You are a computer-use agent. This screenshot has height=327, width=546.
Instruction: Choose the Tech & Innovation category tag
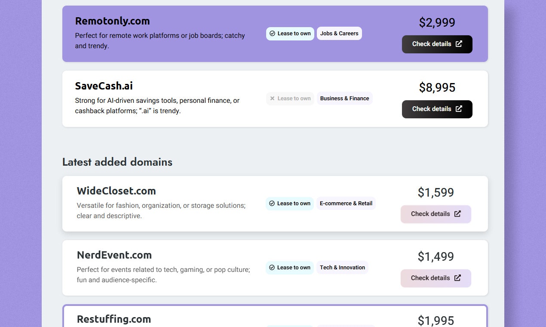[x=342, y=268]
